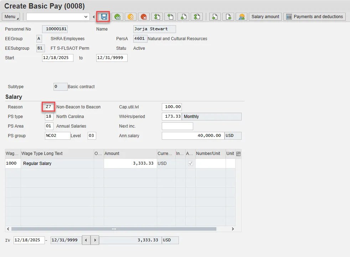Click the PS type field with 18
The width and height of the screenshot is (350, 257).
49,117
